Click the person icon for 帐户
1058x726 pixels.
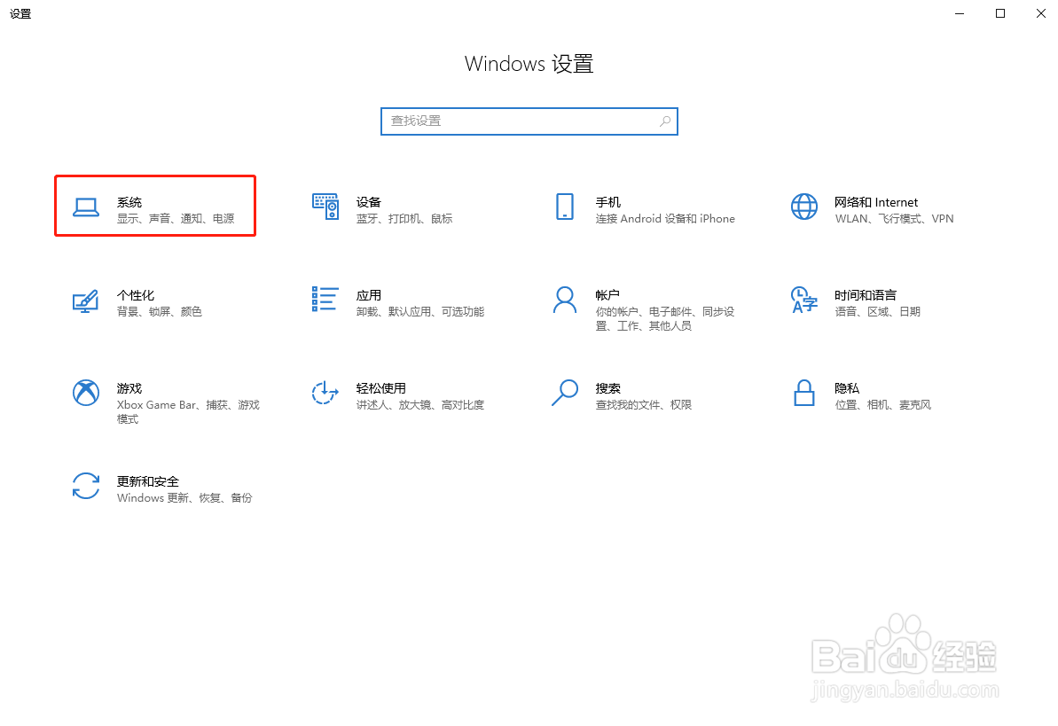[x=565, y=301]
